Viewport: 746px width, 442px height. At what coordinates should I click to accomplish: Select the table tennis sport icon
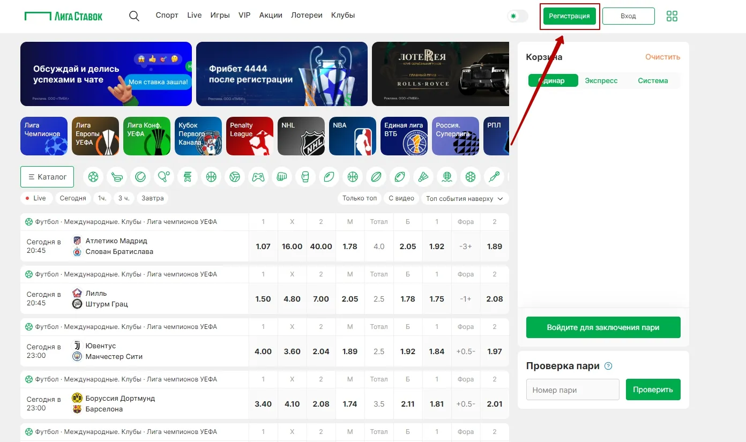164,176
